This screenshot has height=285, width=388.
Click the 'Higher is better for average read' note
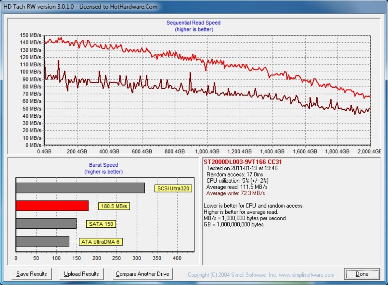coord(241,212)
